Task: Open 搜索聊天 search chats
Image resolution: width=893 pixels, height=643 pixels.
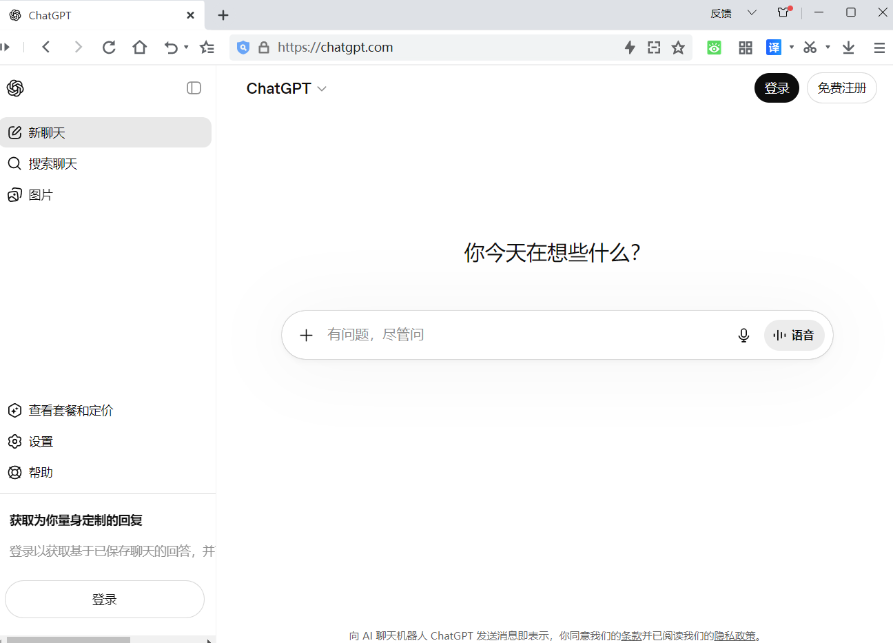Action: pyautogui.click(x=105, y=163)
